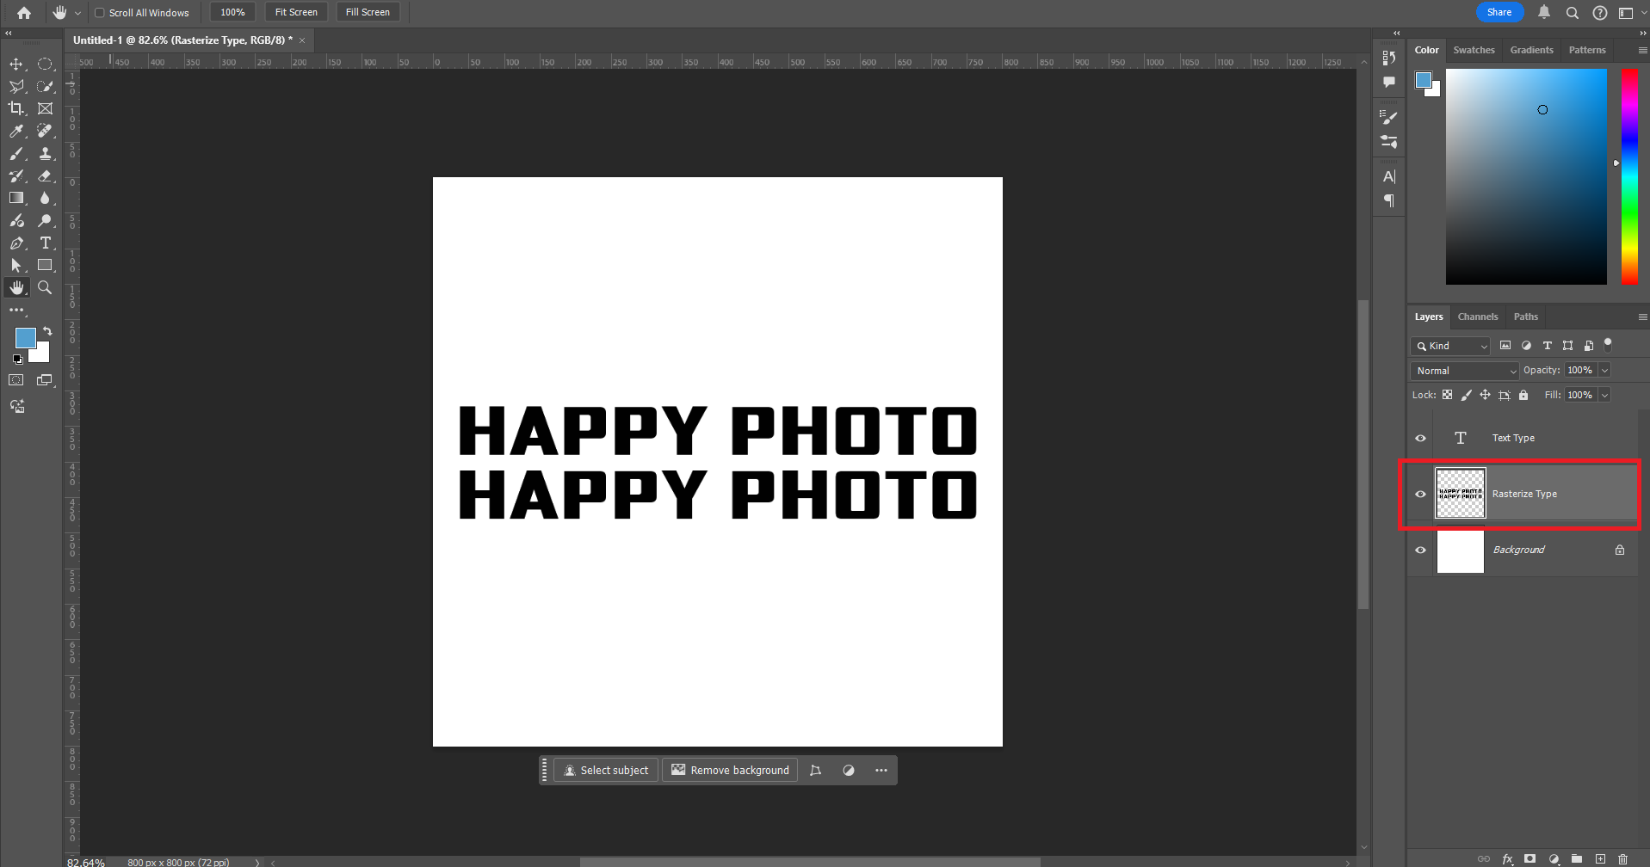Toggle Quick Mask mode
1650x867 pixels.
(16, 380)
